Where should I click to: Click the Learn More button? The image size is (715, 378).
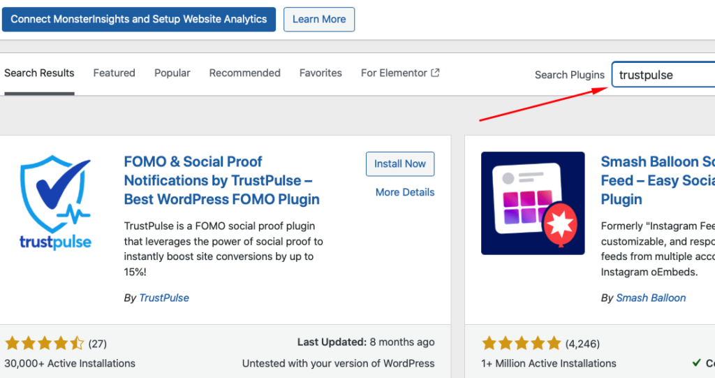(319, 20)
